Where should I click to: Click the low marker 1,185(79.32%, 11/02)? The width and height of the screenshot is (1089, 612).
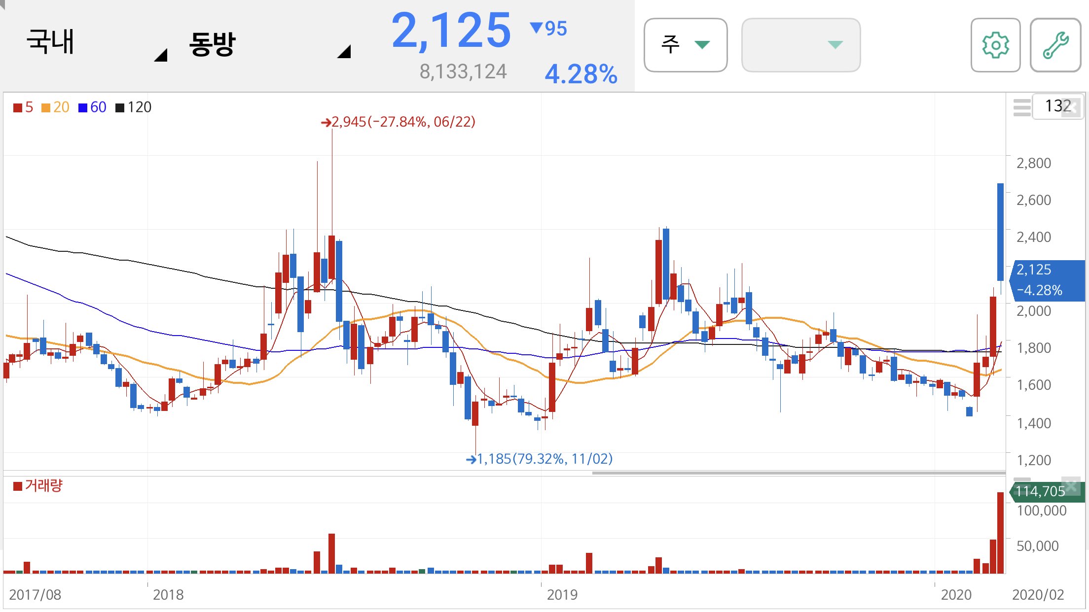point(539,459)
